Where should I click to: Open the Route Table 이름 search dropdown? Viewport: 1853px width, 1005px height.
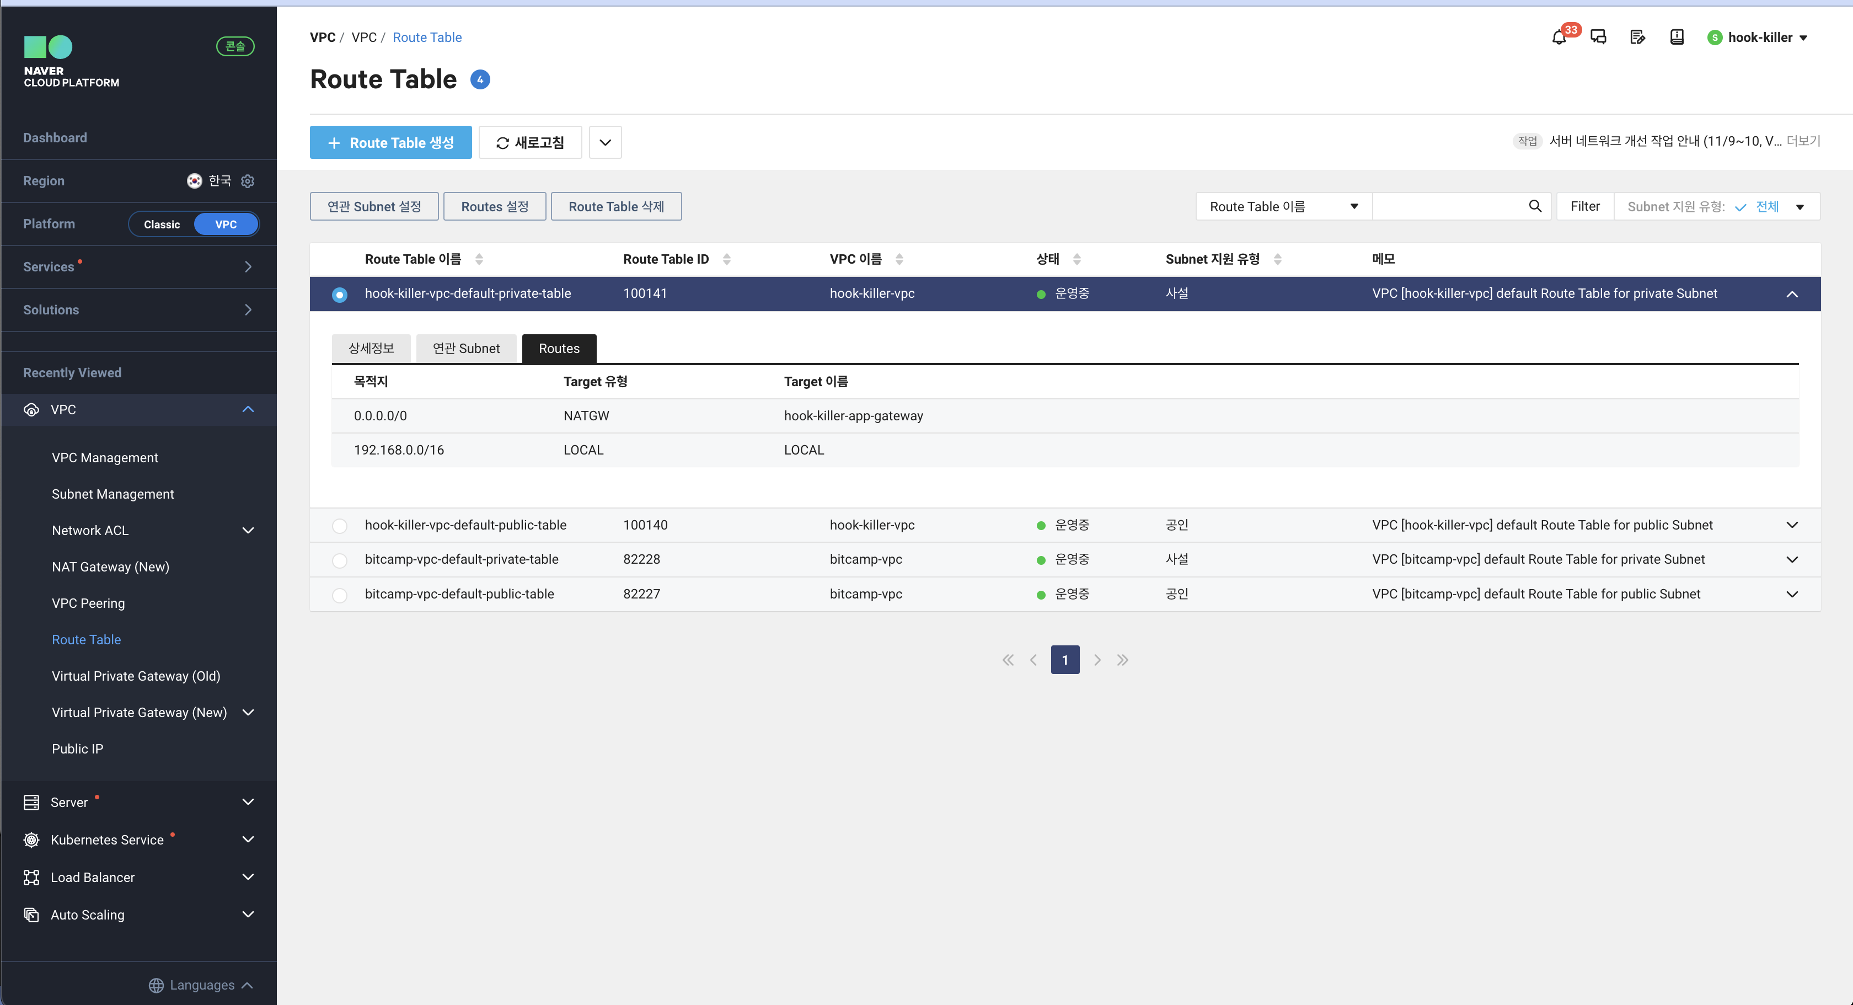pyautogui.click(x=1283, y=206)
